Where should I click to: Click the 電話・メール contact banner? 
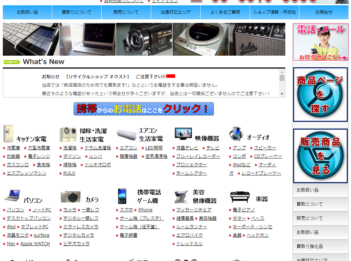tap(321, 42)
